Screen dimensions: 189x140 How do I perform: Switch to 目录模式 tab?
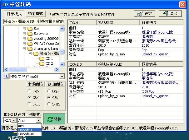pos(14,14)
